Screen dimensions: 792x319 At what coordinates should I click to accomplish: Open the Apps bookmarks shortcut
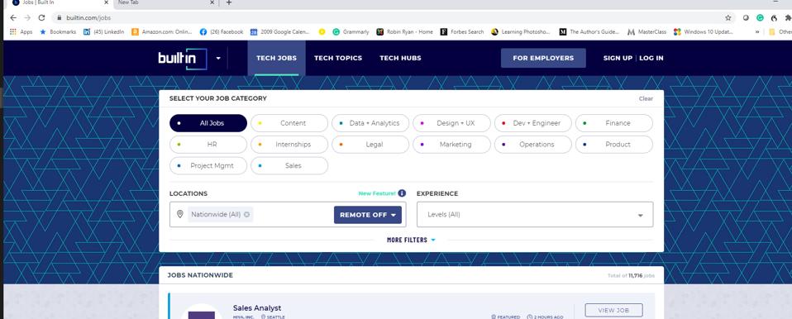coord(21,31)
